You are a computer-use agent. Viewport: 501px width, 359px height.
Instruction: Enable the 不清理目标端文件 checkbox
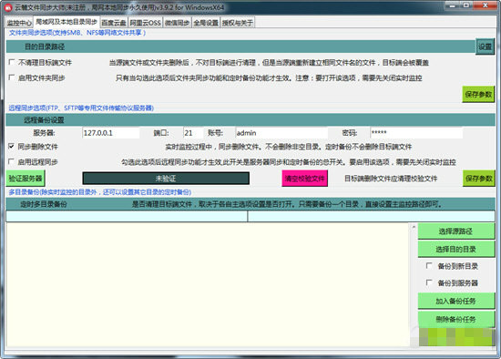click(x=12, y=62)
